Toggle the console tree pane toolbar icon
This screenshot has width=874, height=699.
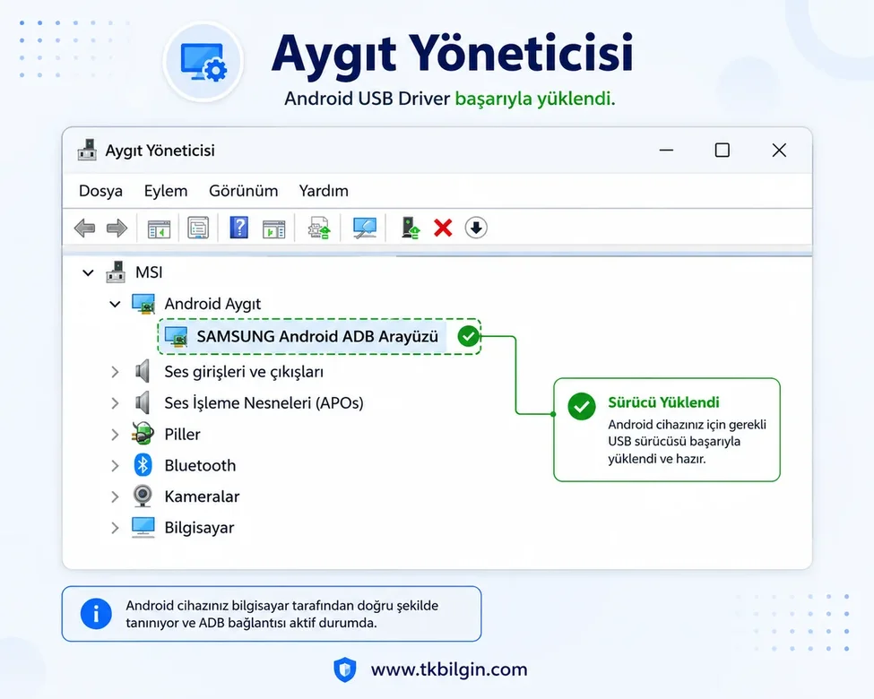pos(159,229)
